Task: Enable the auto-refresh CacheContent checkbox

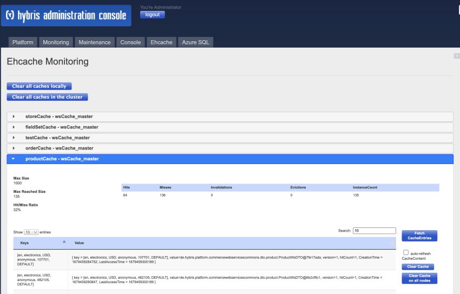Action: coord(406,252)
